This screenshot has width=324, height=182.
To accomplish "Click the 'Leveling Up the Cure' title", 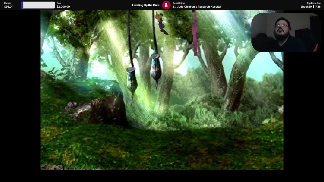I will 146,5.
